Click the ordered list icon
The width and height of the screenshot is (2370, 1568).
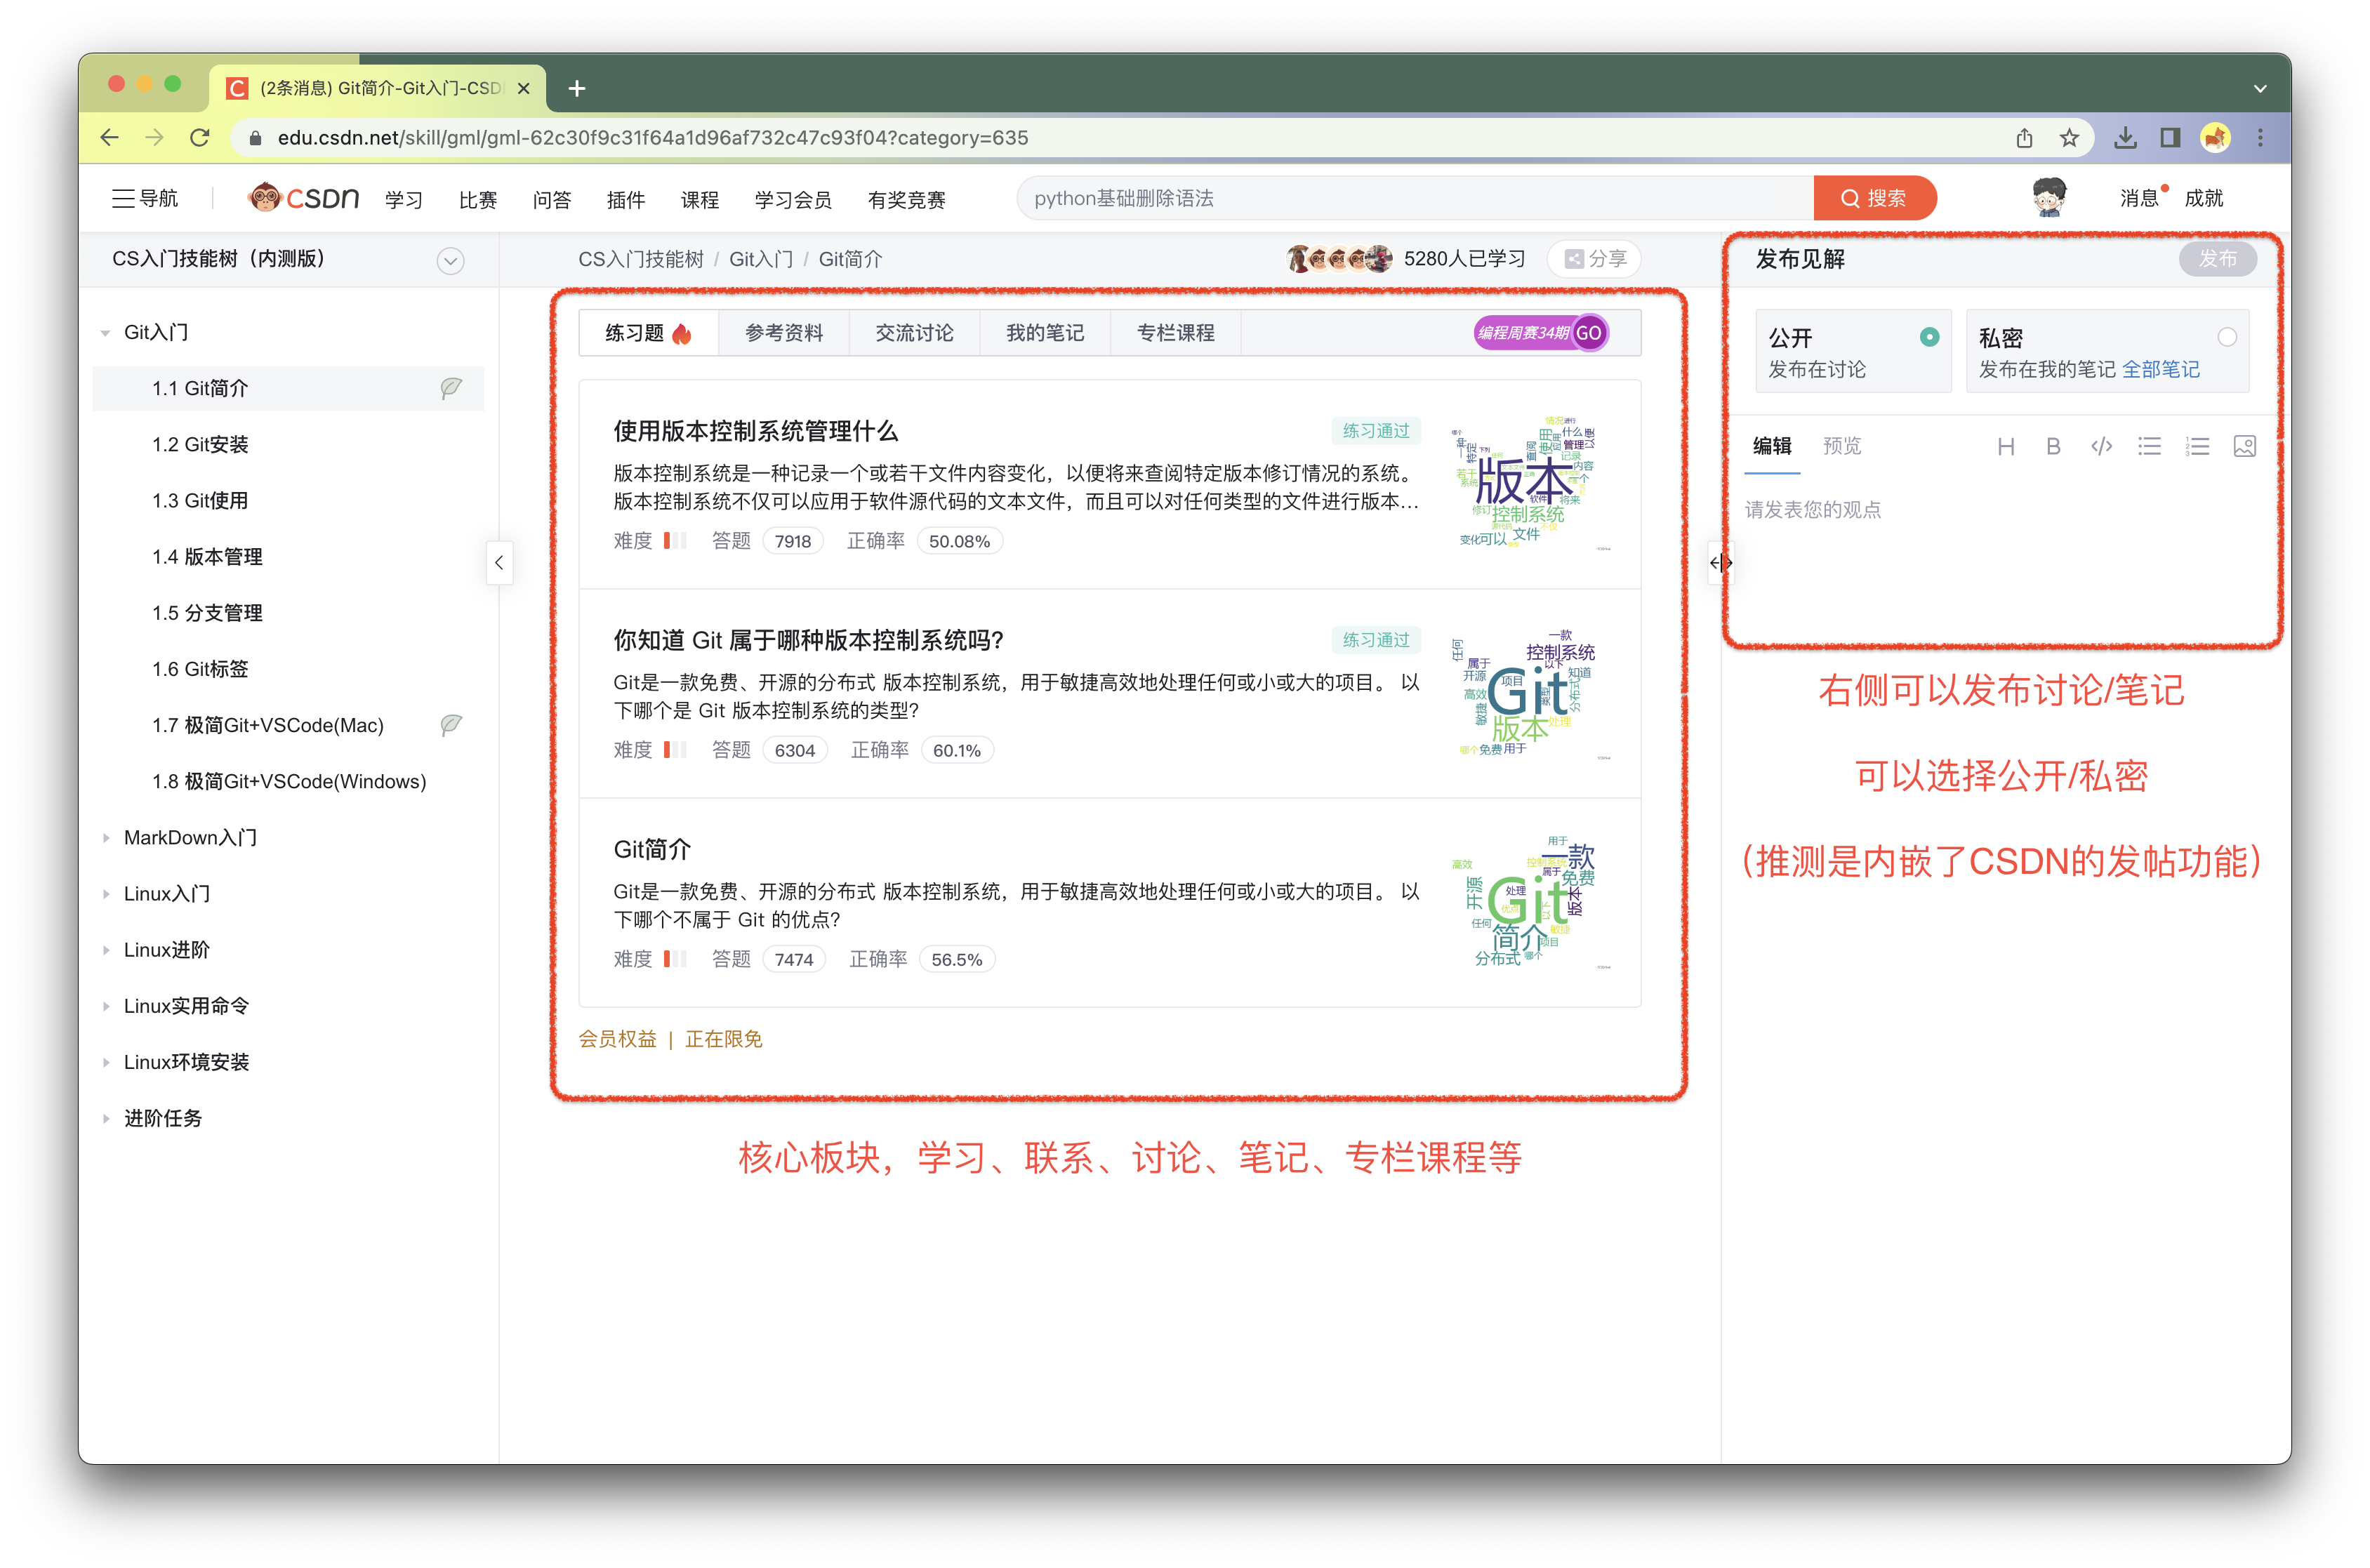pyautogui.click(x=2197, y=447)
